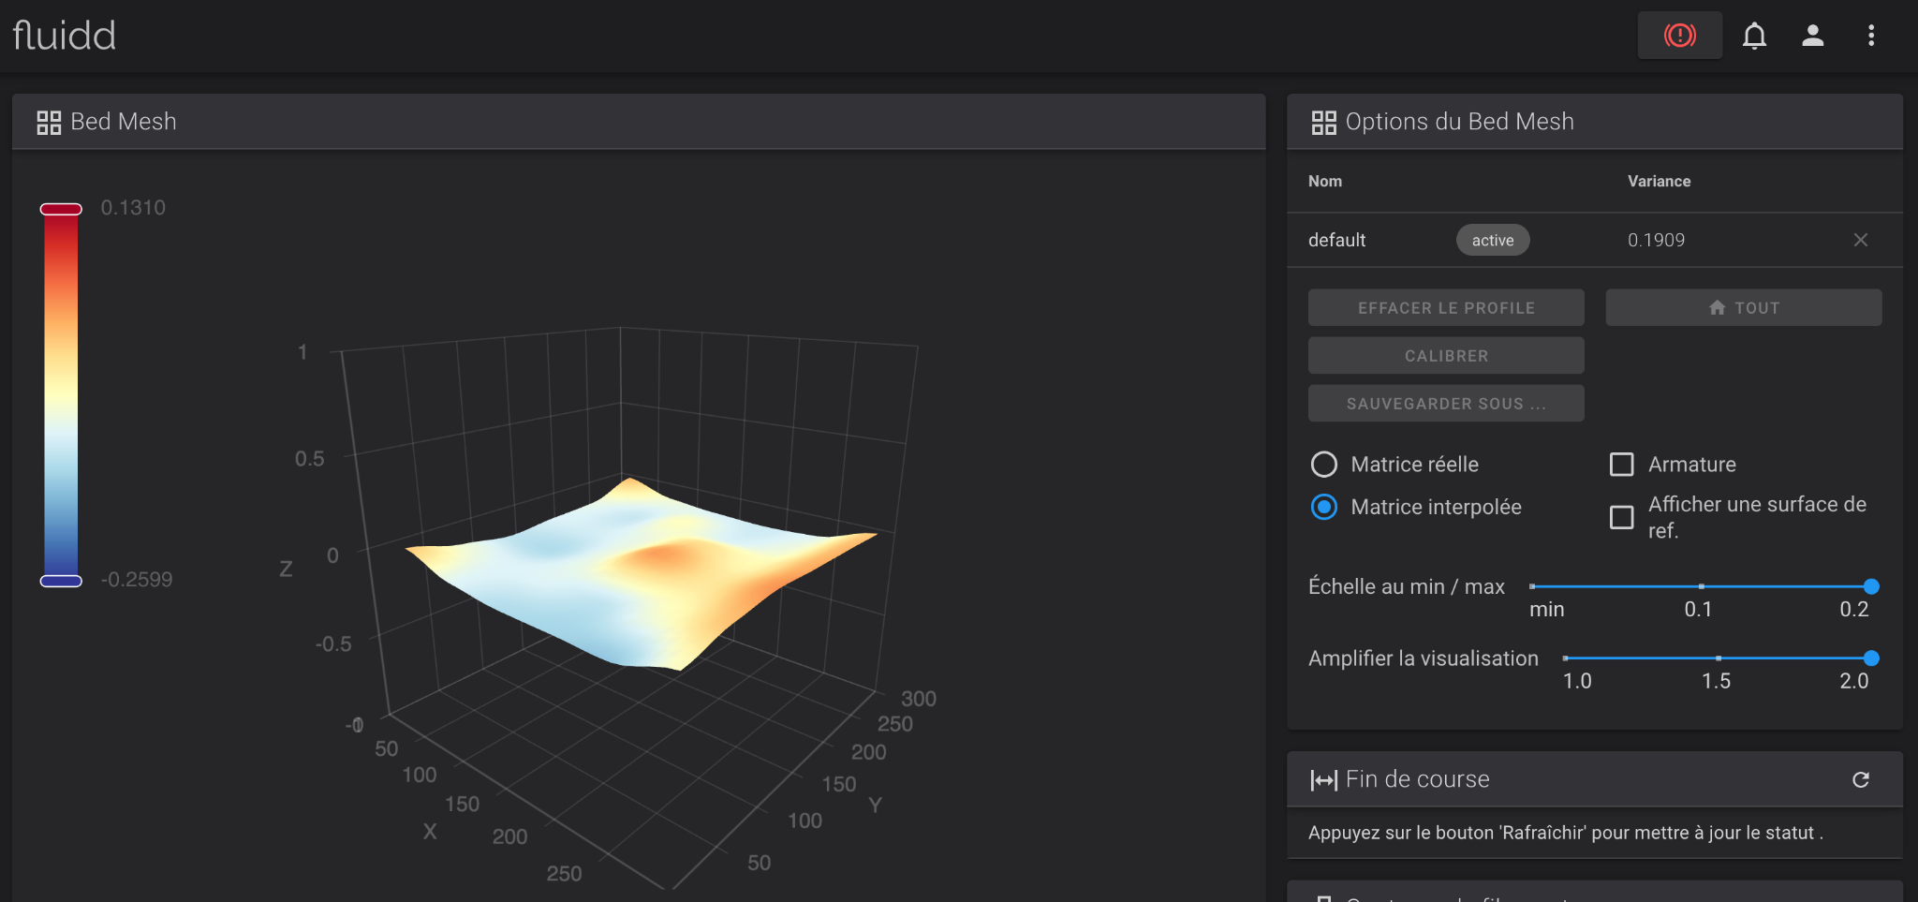Click the Échelle au min / max slider handle

pos(1871,586)
